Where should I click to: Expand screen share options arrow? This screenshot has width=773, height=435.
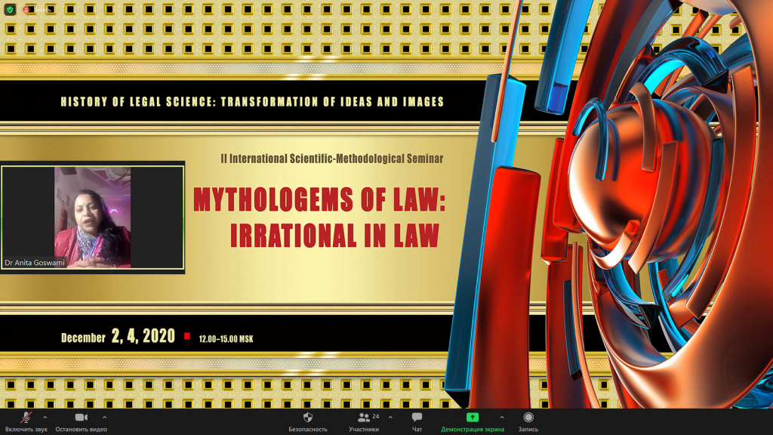coord(502,417)
